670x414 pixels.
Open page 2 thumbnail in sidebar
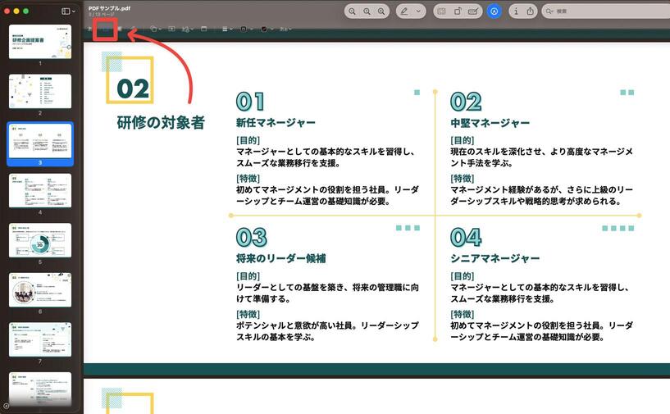[40, 91]
